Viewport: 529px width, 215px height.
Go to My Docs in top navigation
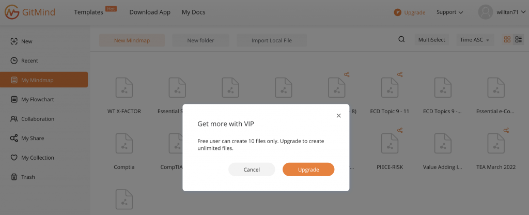coord(193,12)
